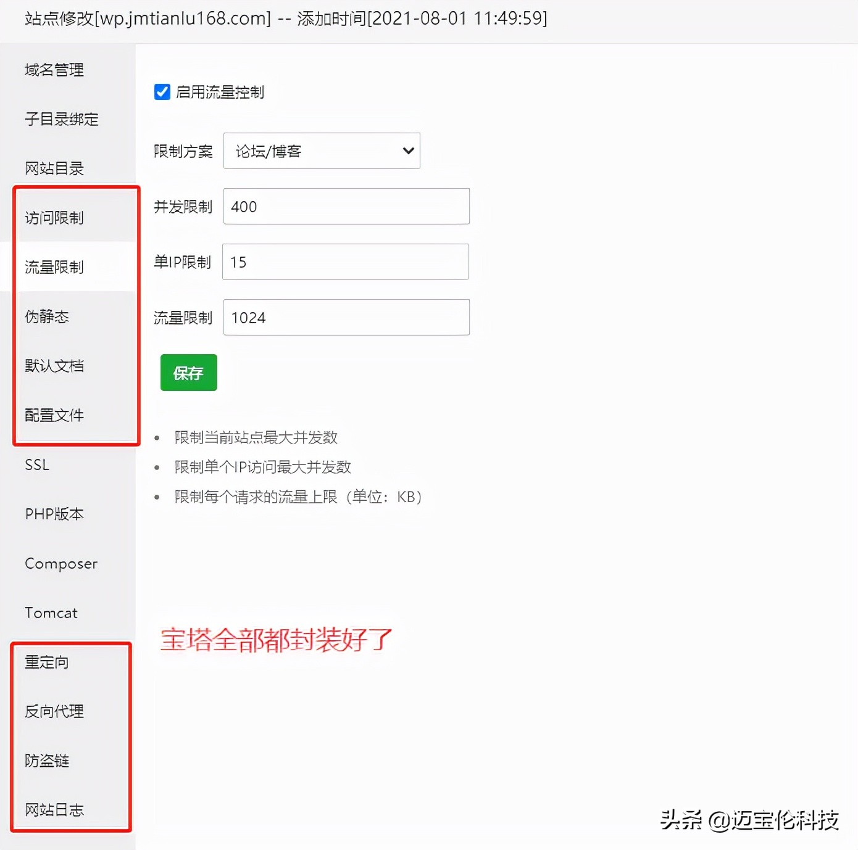The width and height of the screenshot is (858, 850).
Task: Switch to 访问限制 tab
Action: click(54, 217)
